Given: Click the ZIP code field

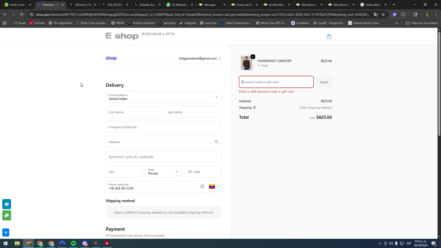Looking at the screenshot, I should point(203,172).
